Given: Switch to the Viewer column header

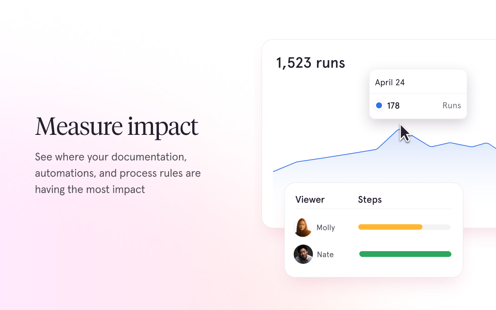Looking at the screenshot, I should [x=310, y=200].
